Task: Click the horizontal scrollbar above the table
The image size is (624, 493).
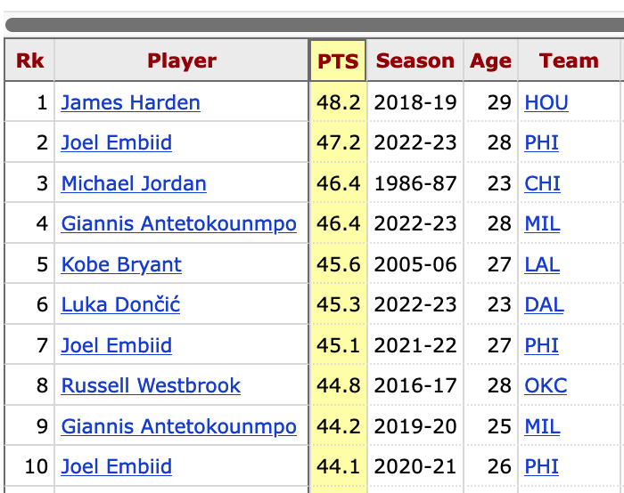Action: (x=312, y=24)
